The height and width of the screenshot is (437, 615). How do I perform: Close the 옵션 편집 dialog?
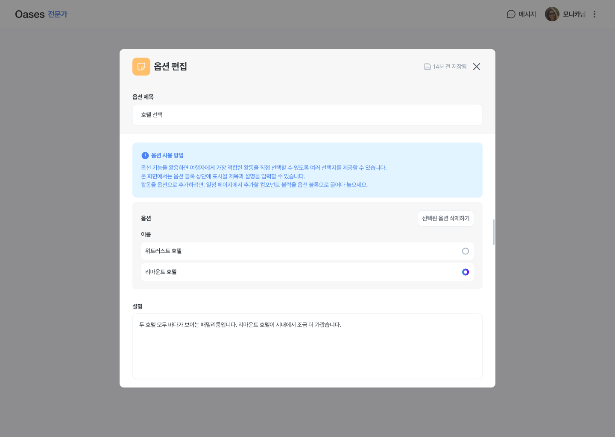pyautogui.click(x=477, y=67)
